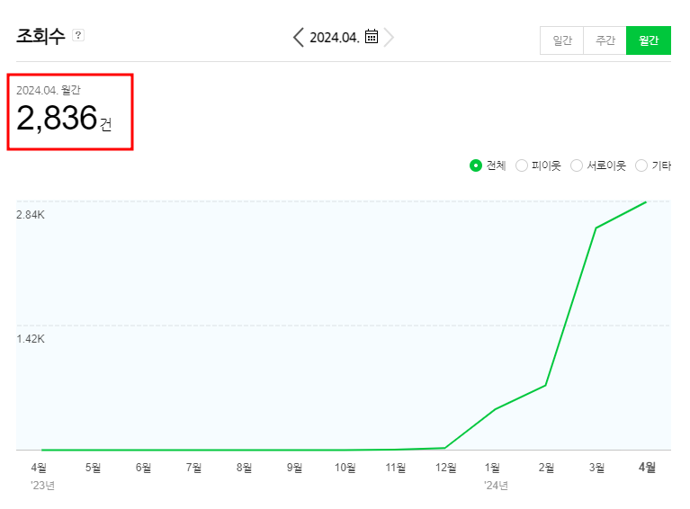Open the 조회수 help question-mark icon
The image size is (690, 509).
[78, 35]
